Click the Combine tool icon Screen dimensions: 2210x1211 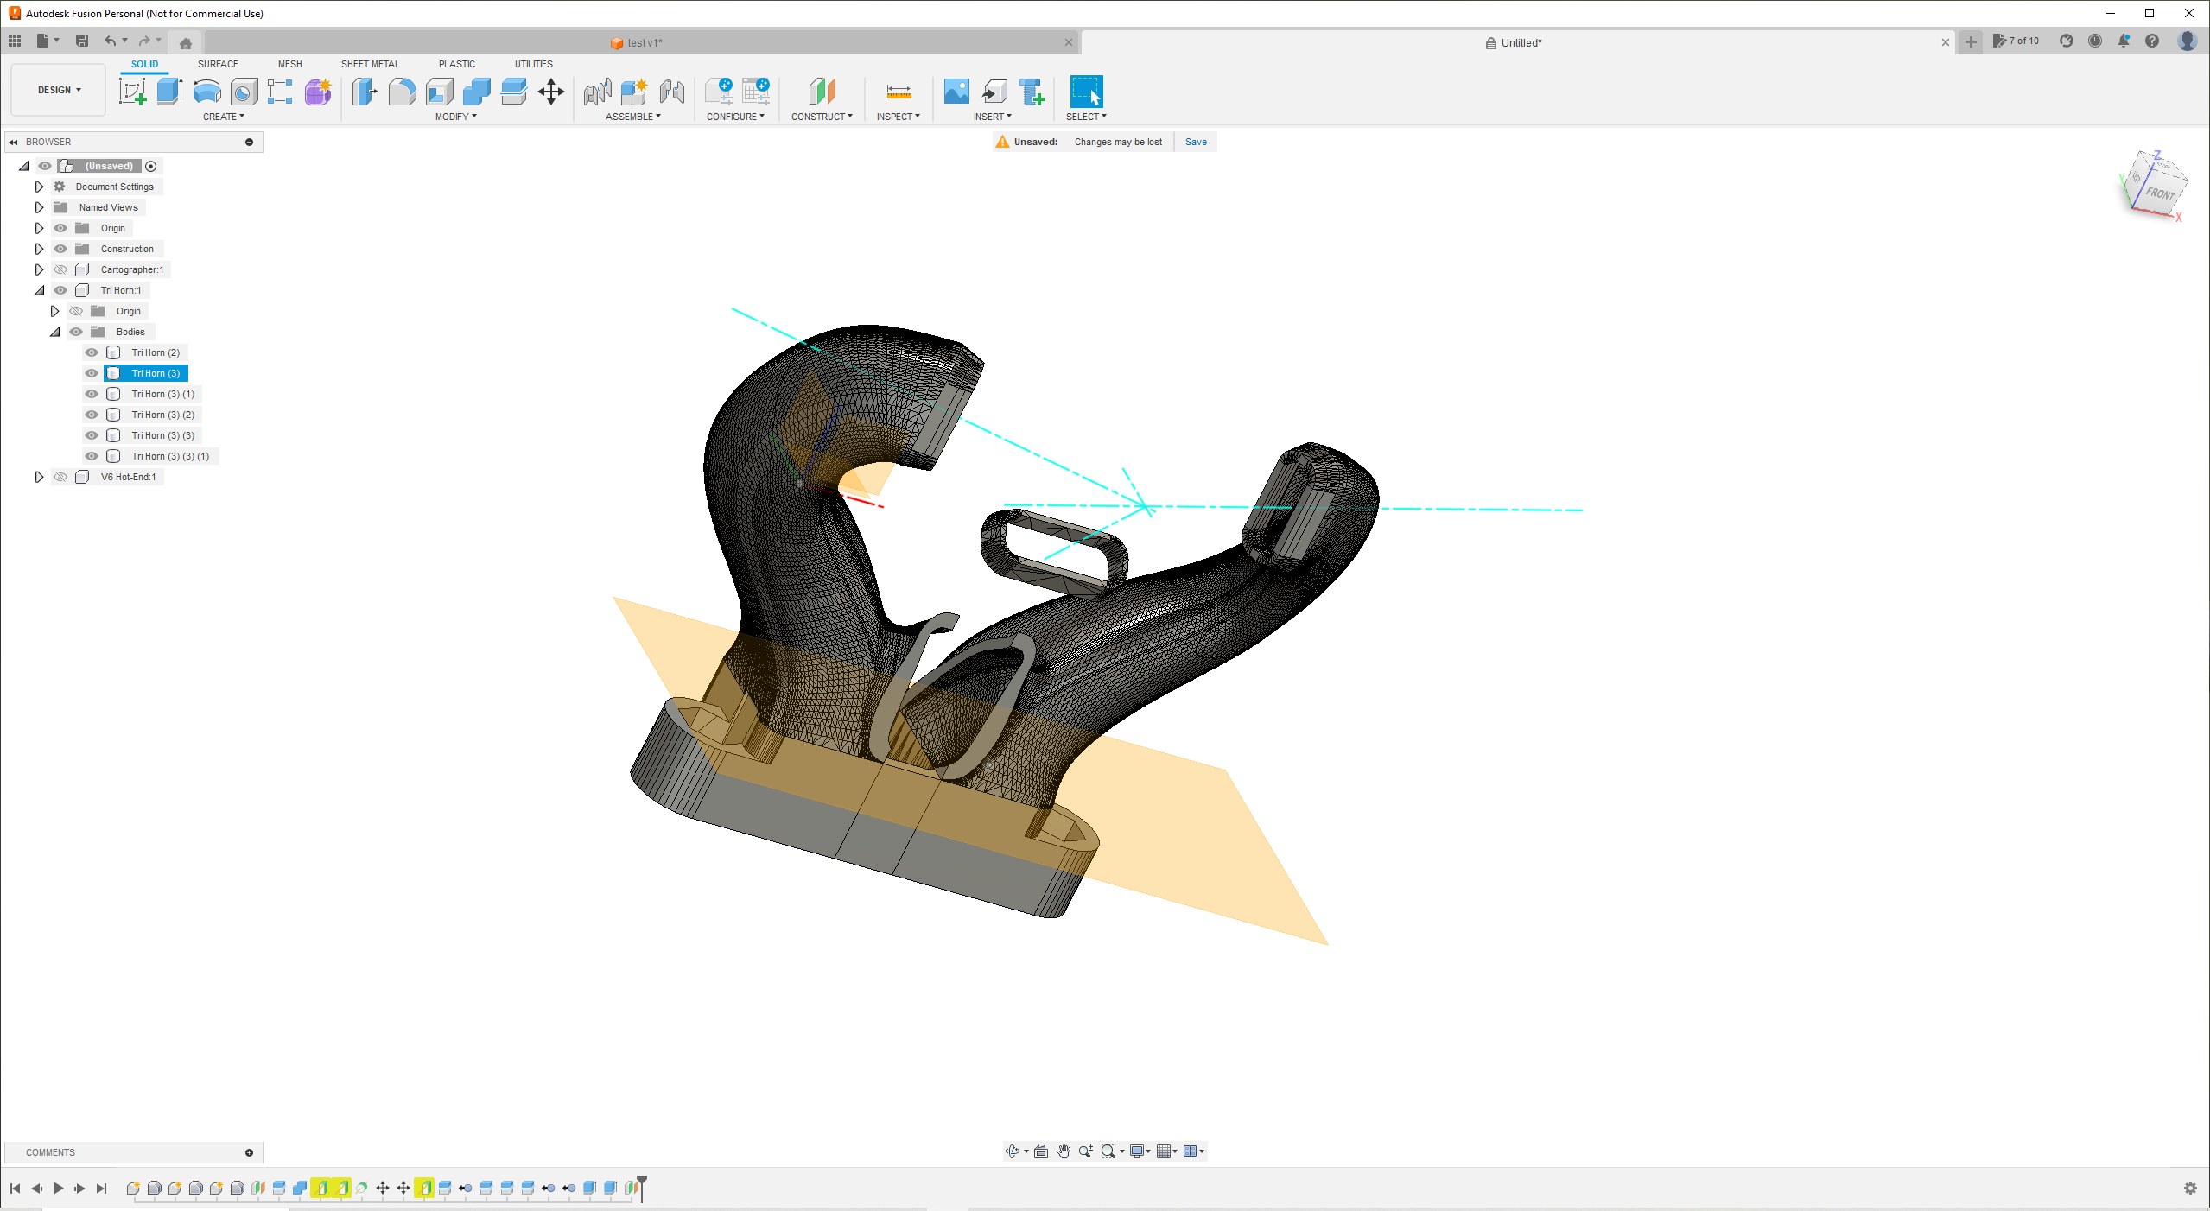pyautogui.click(x=476, y=92)
